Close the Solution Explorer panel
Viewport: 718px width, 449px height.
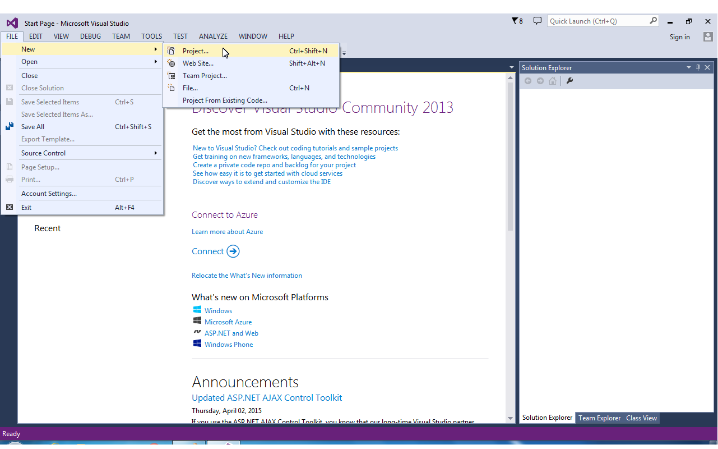point(707,67)
